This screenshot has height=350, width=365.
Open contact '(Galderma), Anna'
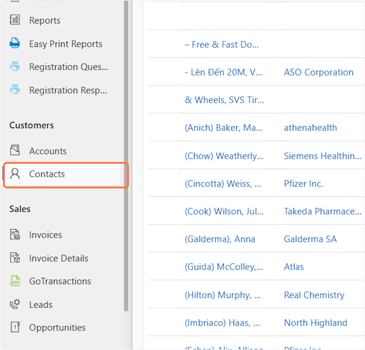click(x=220, y=239)
